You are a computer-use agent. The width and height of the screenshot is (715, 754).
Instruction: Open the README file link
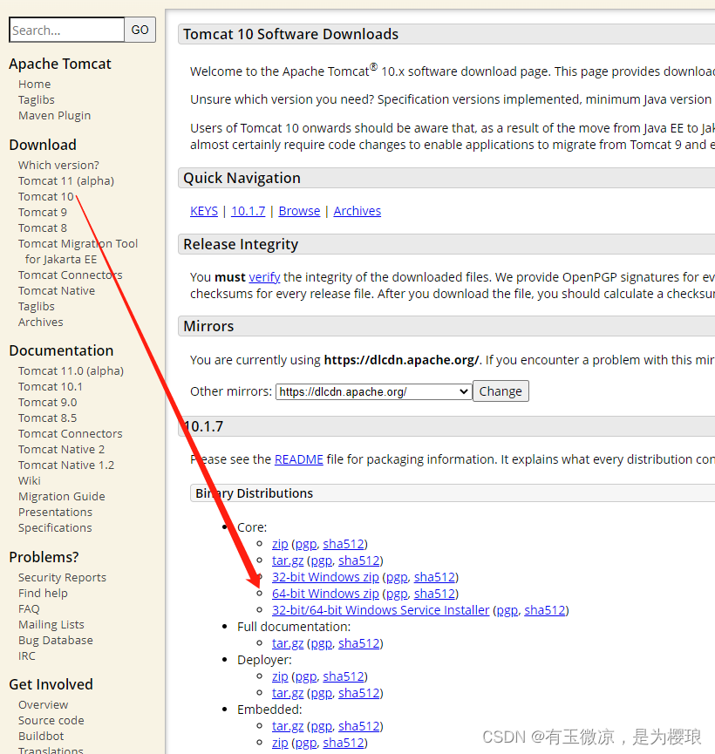pos(299,459)
